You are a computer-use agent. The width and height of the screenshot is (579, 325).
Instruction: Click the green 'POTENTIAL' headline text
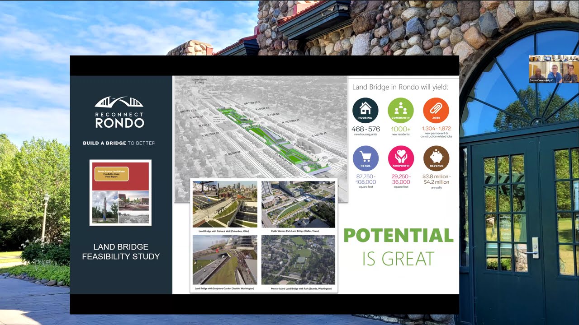(398, 235)
